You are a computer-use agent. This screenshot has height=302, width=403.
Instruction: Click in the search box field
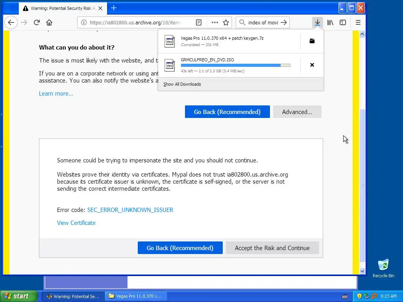(x=263, y=22)
